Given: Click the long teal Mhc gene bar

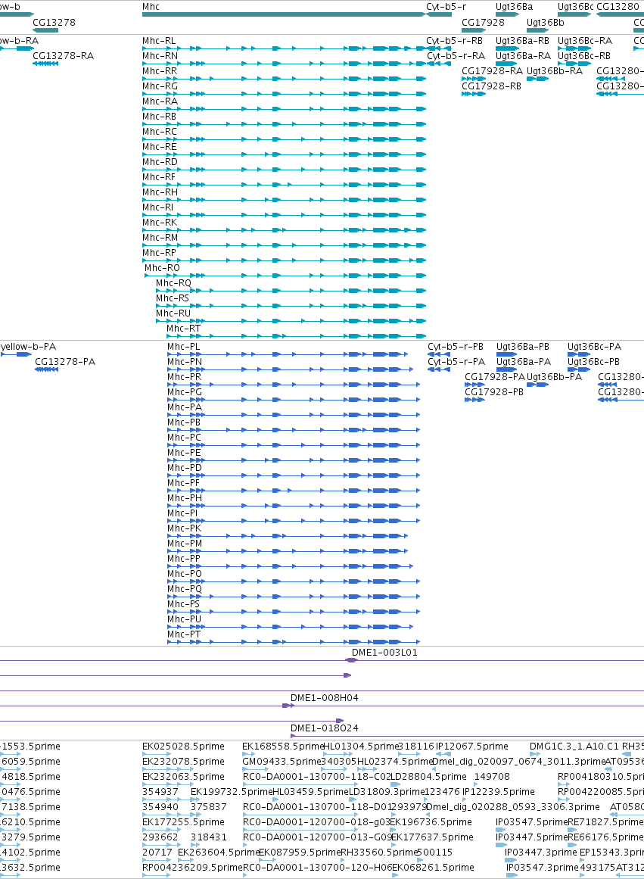Looking at the screenshot, I should point(285,14).
